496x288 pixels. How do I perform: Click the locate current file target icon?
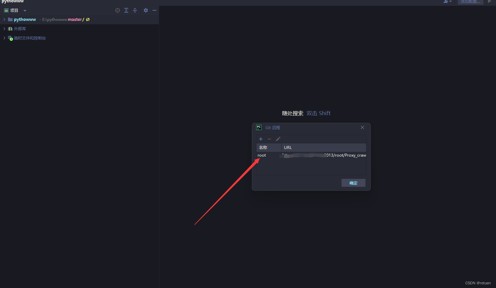pyautogui.click(x=118, y=10)
